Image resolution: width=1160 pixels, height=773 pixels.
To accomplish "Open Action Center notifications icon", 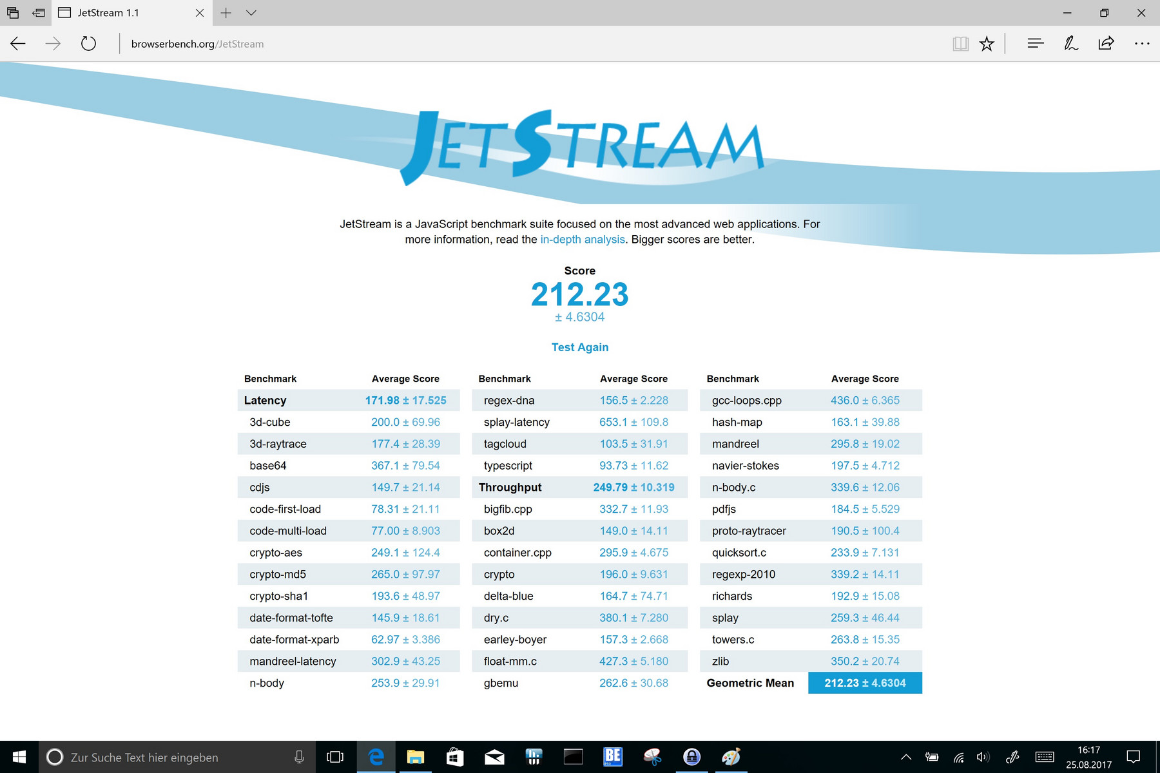I will [1134, 757].
